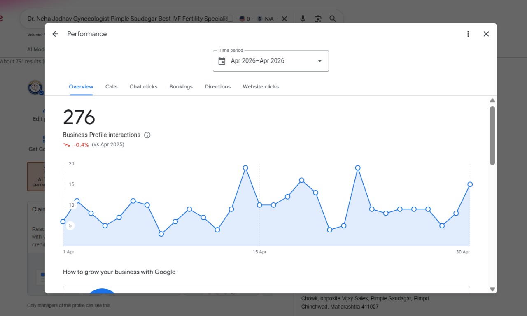Open Google Lens image search icon
This screenshot has width=527, height=316.
point(318,19)
